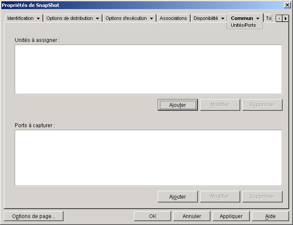Open help with the Aide button
Screen dimensions: 293x225
coord(271,216)
